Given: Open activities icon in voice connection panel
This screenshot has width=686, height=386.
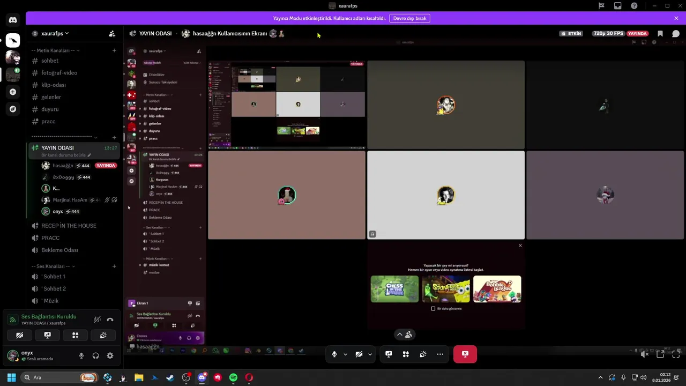Looking at the screenshot, I should [75, 335].
